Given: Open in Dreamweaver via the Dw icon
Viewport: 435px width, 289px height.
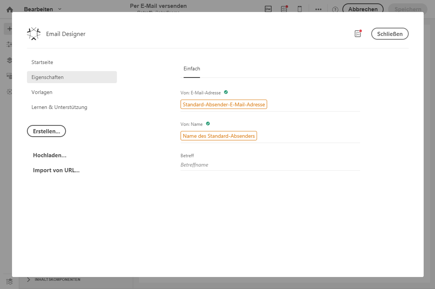Looking at the screenshot, I should [268, 9].
